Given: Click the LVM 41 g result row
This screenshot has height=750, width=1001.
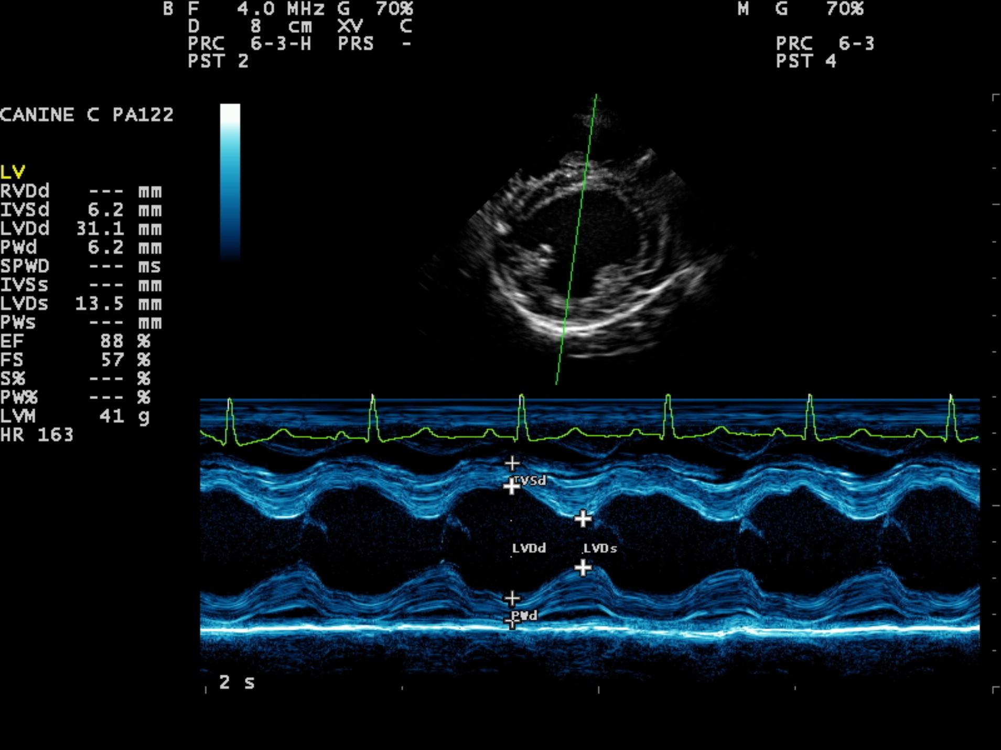Looking at the screenshot, I should (76, 416).
